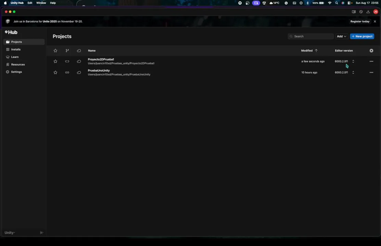Collapse the sidebar panel

(x=41, y=233)
